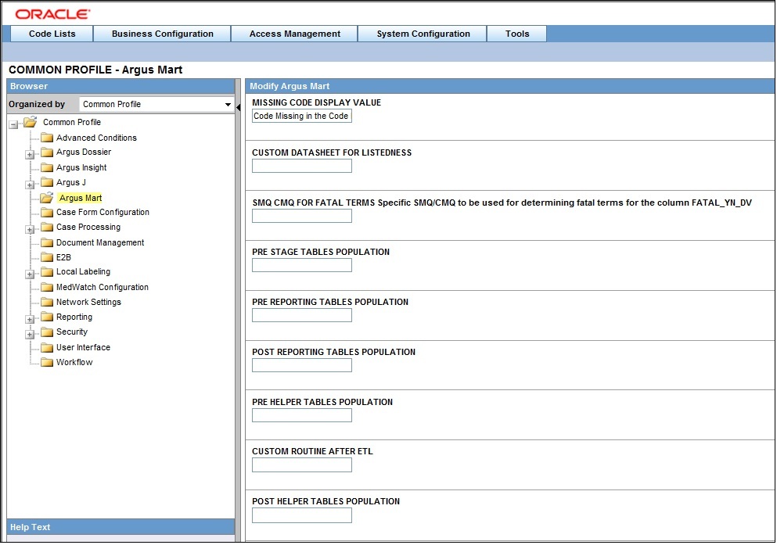
Task: Click the Argus Insight folder icon
Action: pos(47,167)
